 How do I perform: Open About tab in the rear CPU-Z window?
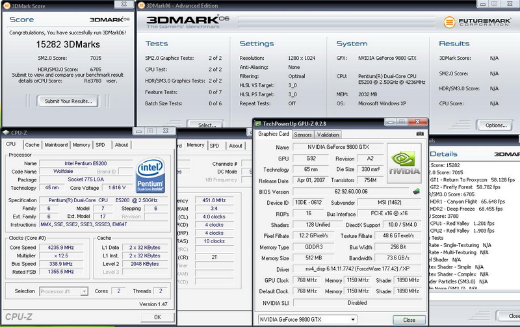235,146
